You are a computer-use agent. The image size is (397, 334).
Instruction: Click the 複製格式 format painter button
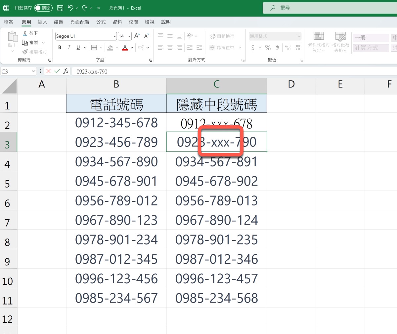point(34,52)
